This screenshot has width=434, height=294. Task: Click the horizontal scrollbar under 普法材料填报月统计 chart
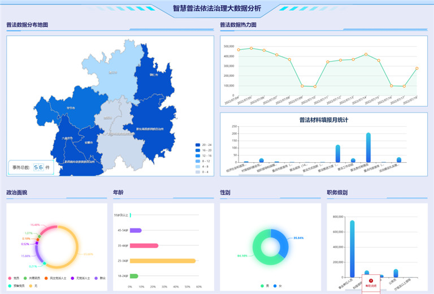(x=271, y=175)
